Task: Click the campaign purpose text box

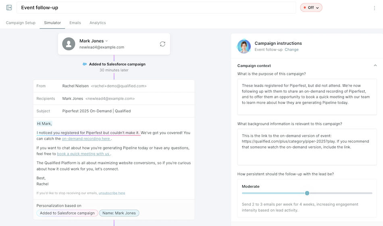Action: click(307, 97)
